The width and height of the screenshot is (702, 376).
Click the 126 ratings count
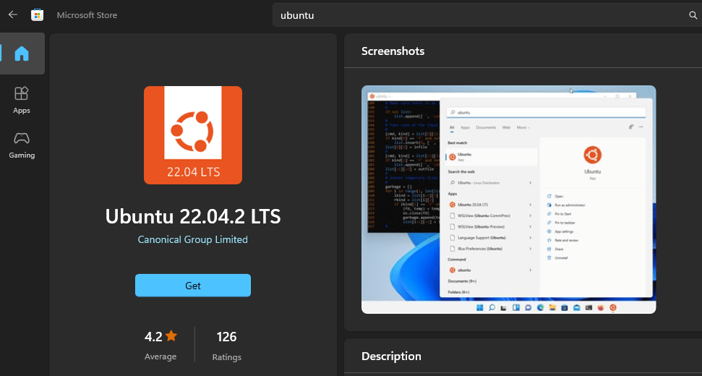(226, 337)
